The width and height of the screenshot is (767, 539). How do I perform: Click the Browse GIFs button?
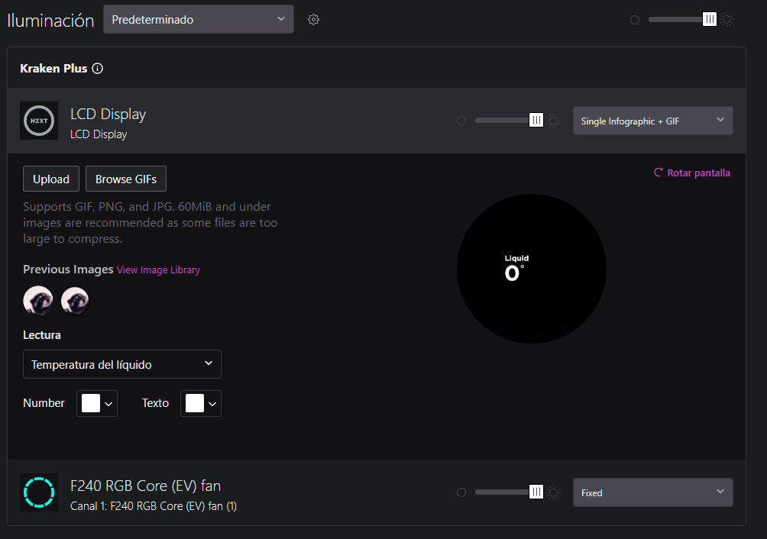pyautogui.click(x=126, y=179)
